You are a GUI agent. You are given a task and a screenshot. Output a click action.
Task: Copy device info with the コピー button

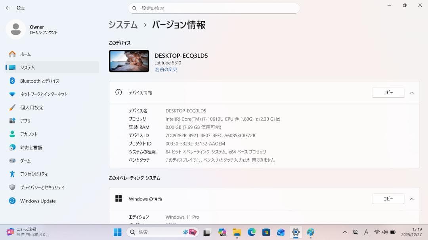[388, 92]
